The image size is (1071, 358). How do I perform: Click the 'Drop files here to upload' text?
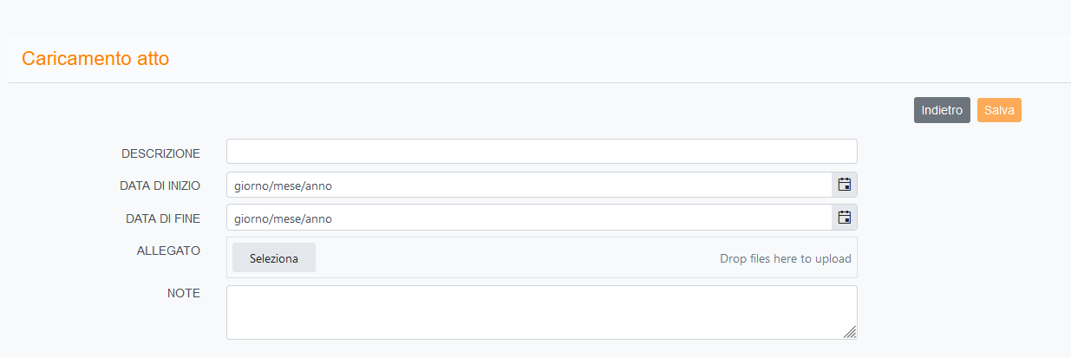(785, 259)
